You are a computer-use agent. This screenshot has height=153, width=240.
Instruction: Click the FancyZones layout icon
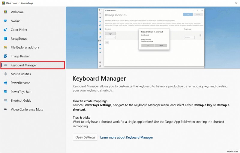pyautogui.click(x=5, y=38)
